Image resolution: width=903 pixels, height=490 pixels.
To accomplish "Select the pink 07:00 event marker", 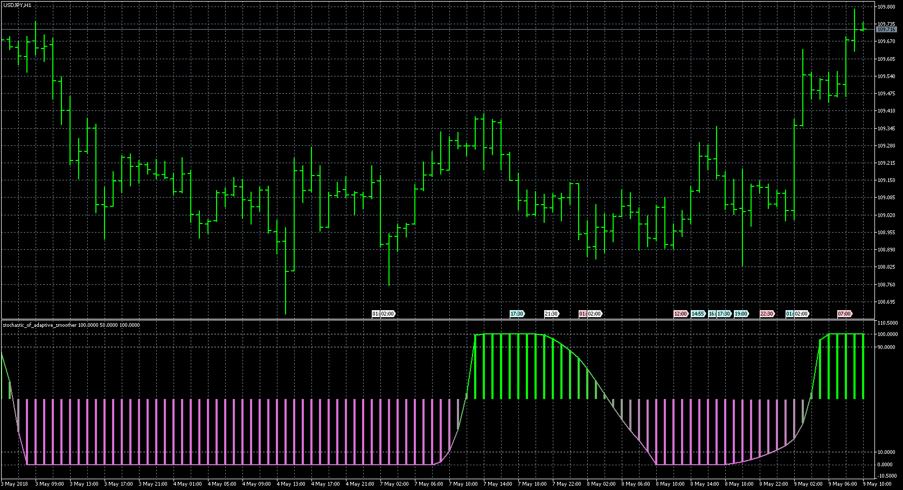I will (844, 313).
